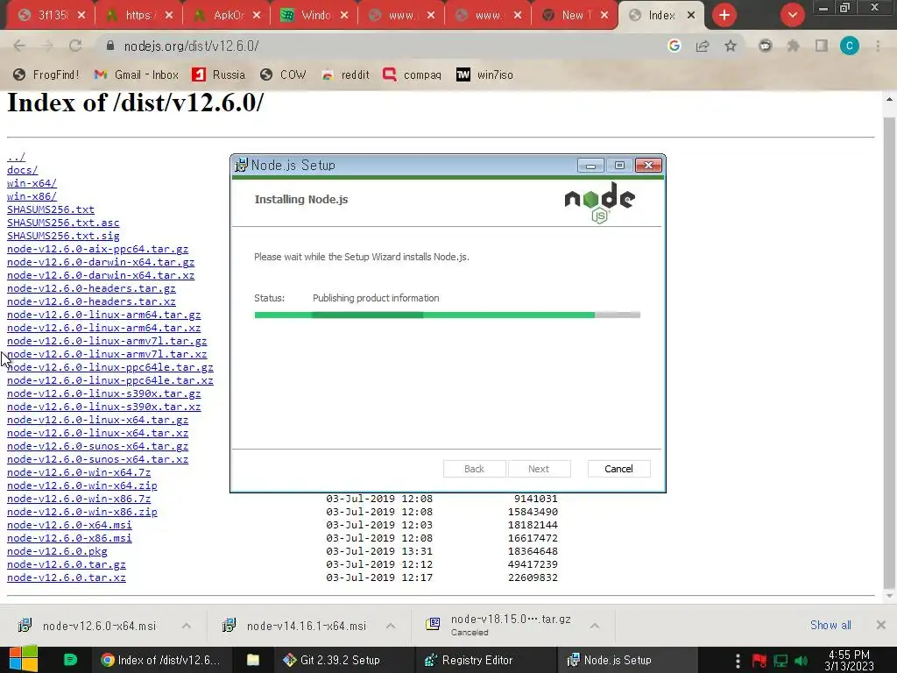Open volume speaker tray icon

(802, 661)
